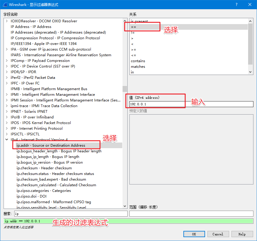Expand the IPDR/SP tree node
257x241 pixels.
click(7, 72)
